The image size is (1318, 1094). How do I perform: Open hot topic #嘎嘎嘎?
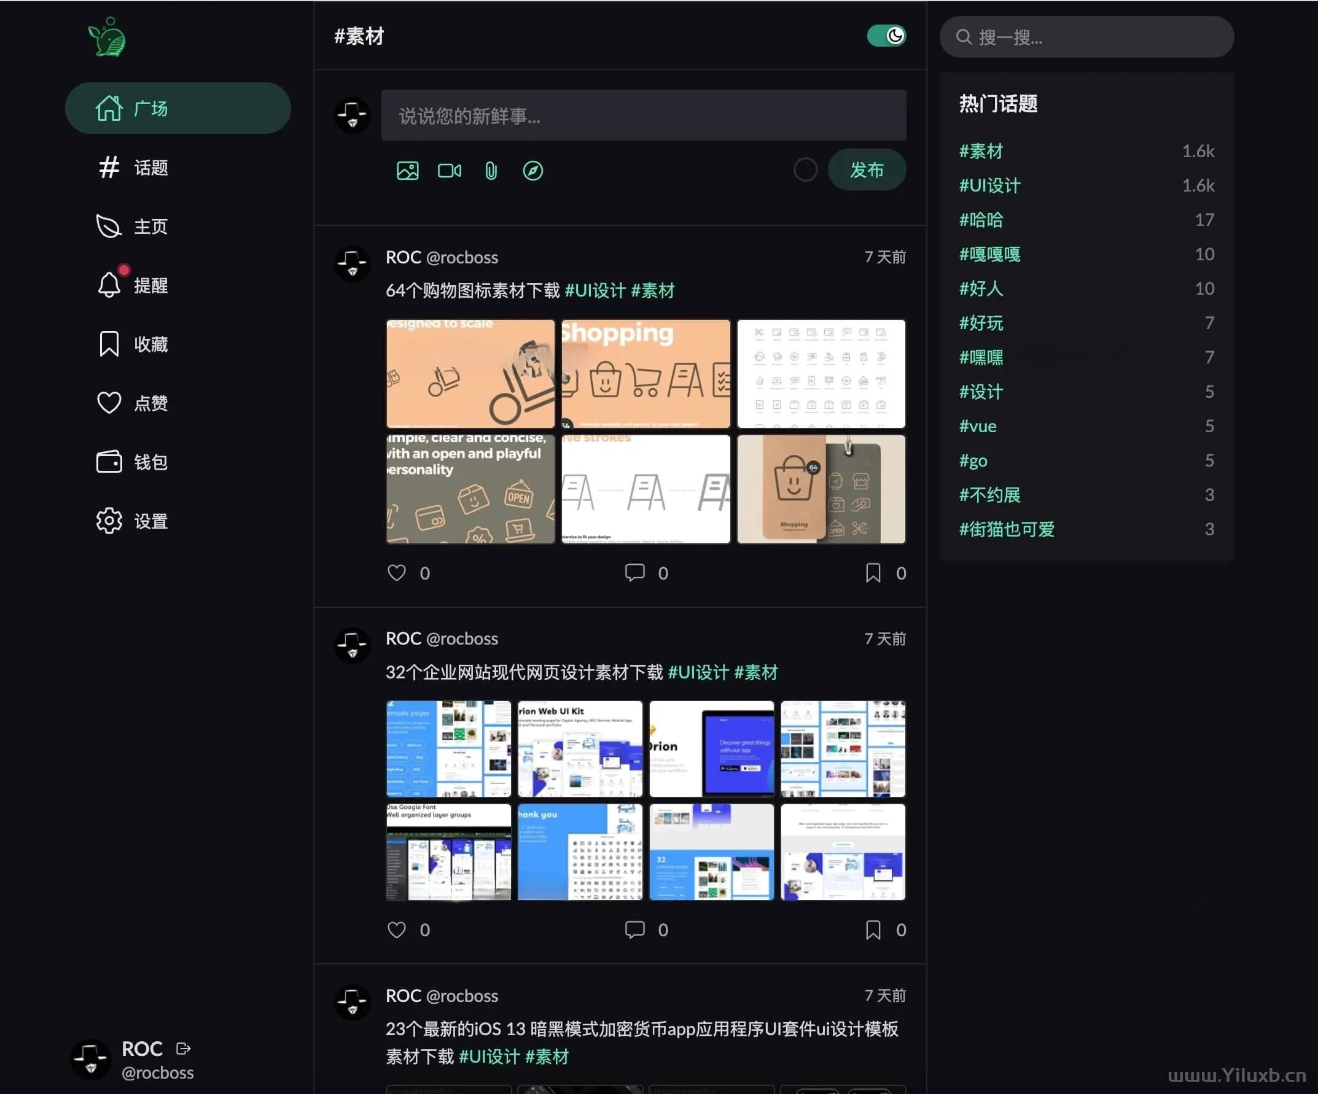[x=990, y=255]
